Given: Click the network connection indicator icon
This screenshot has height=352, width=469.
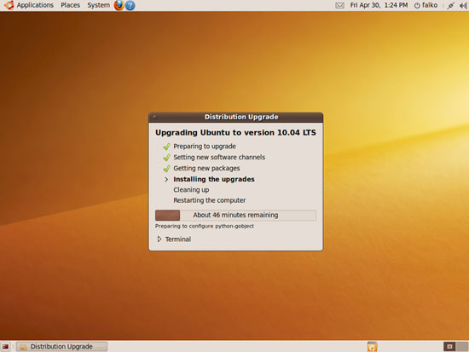Looking at the screenshot, I should [450, 5].
